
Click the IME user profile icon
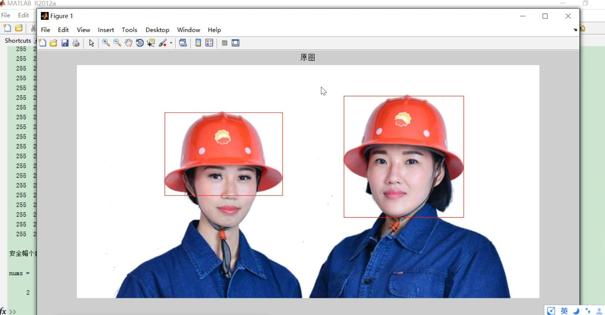pyautogui.click(x=599, y=311)
